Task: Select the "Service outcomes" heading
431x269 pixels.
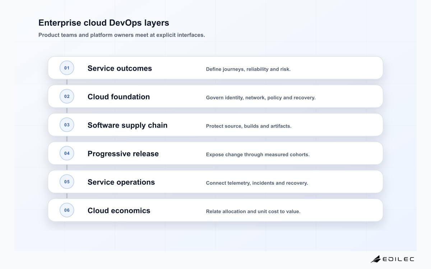Action: [120, 68]
